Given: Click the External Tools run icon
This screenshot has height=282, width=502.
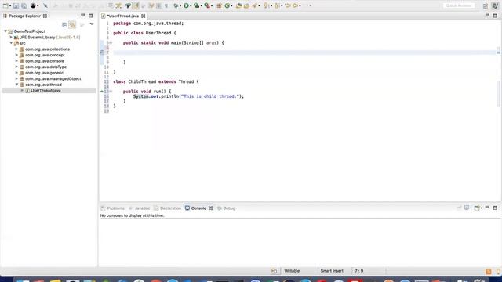Looking at the screenshot, I should tap(207, 5).
